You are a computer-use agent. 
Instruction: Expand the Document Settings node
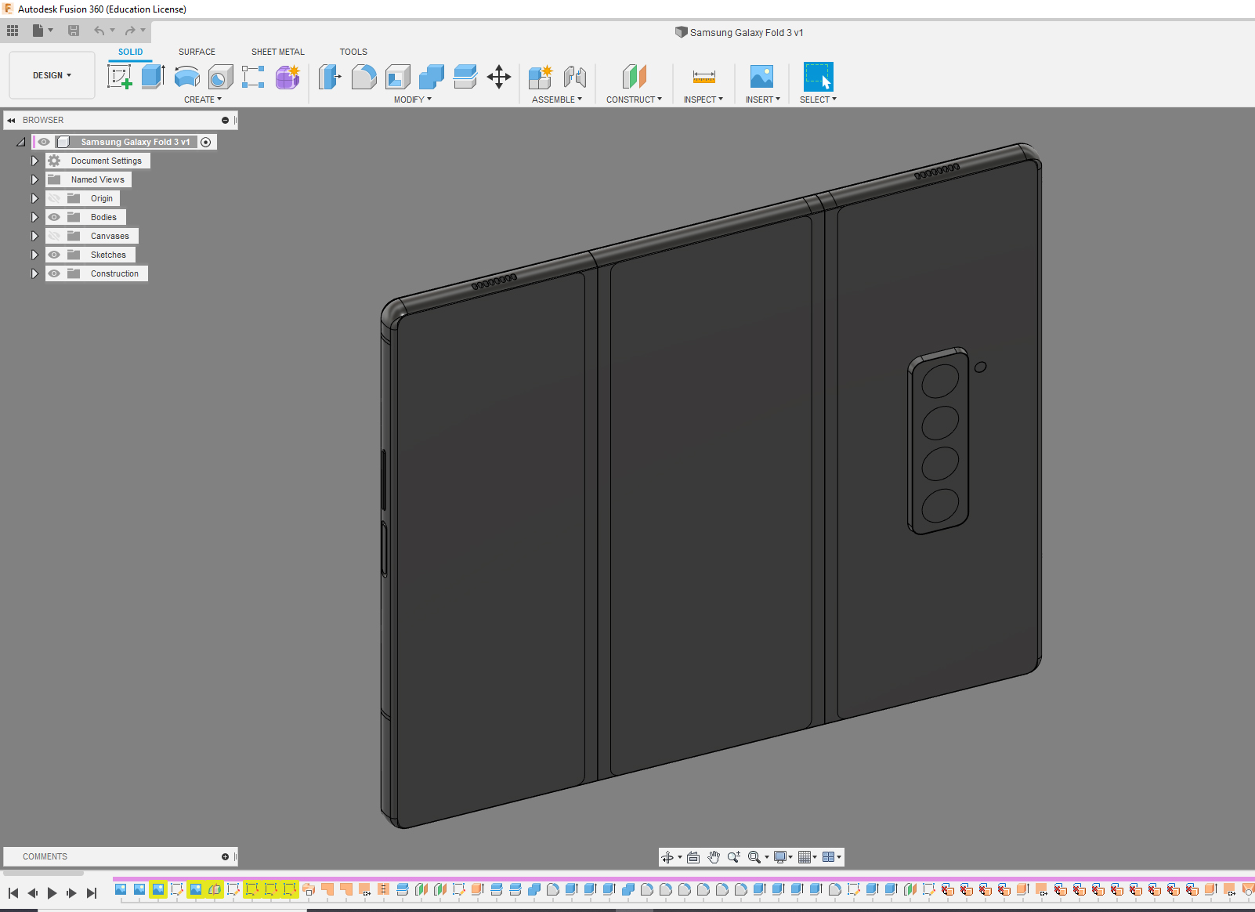coord(34,161)
